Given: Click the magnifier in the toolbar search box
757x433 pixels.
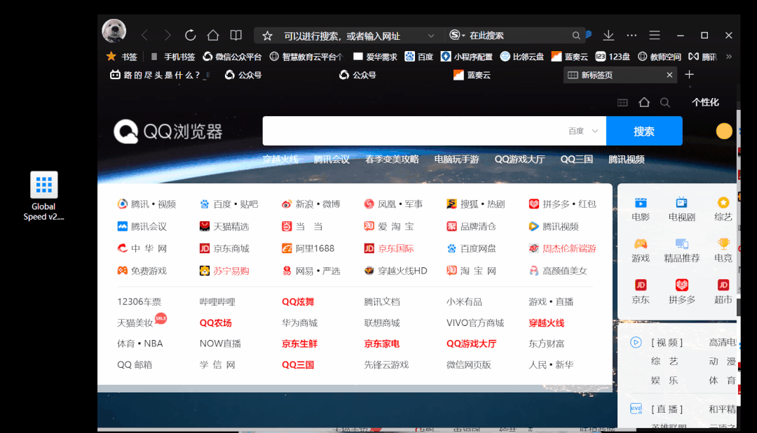Looking at the screenshot, I should tap(575, 36).
